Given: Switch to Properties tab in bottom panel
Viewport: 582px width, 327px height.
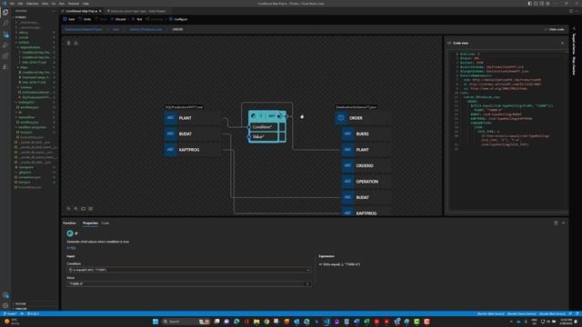Looking at the screenshot, I should point(90,223).
